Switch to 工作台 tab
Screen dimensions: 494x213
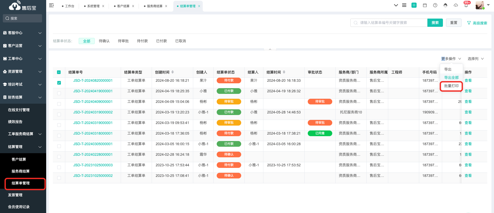(68, 6)
